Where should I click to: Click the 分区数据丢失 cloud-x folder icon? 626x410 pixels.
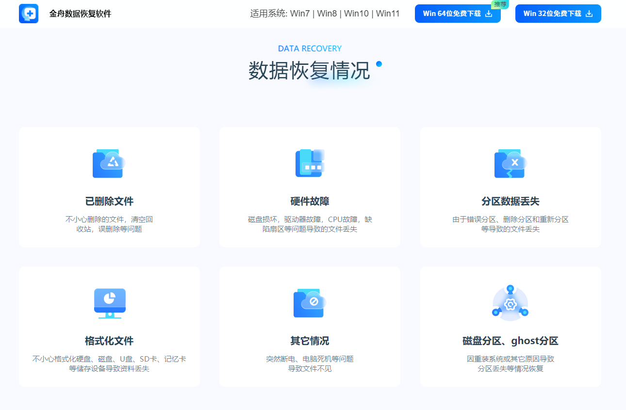pos(511,163)
